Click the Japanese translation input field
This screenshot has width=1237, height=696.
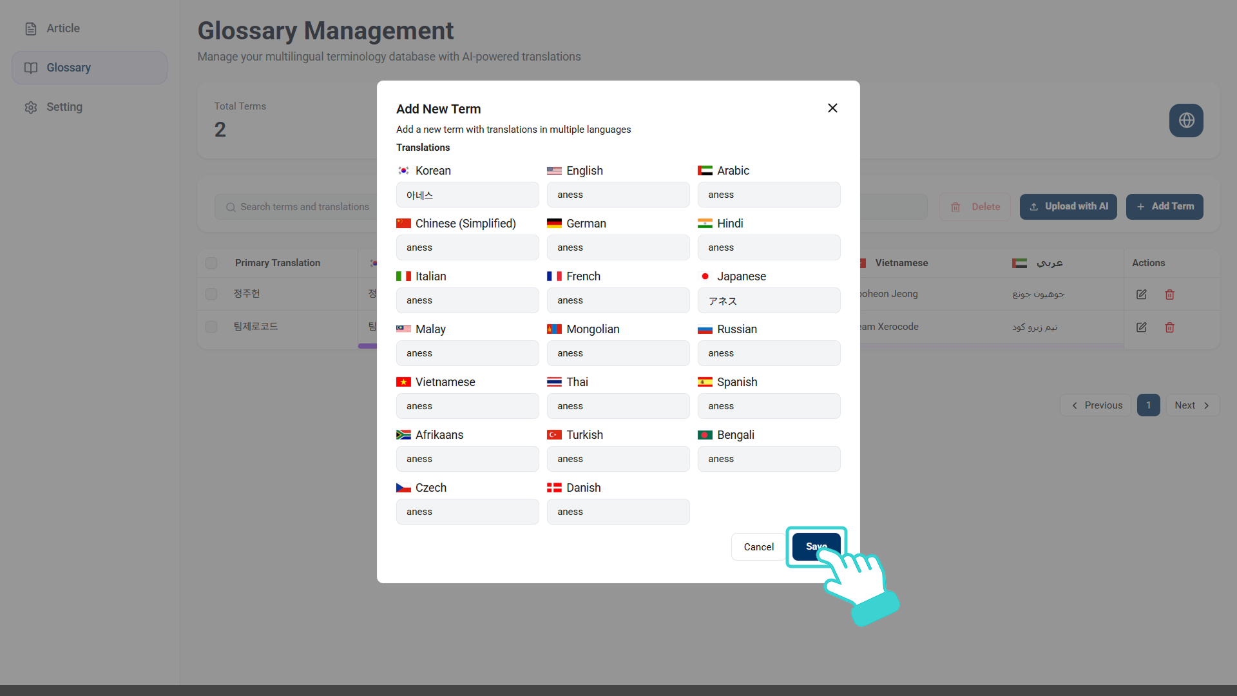pos(769,301)
